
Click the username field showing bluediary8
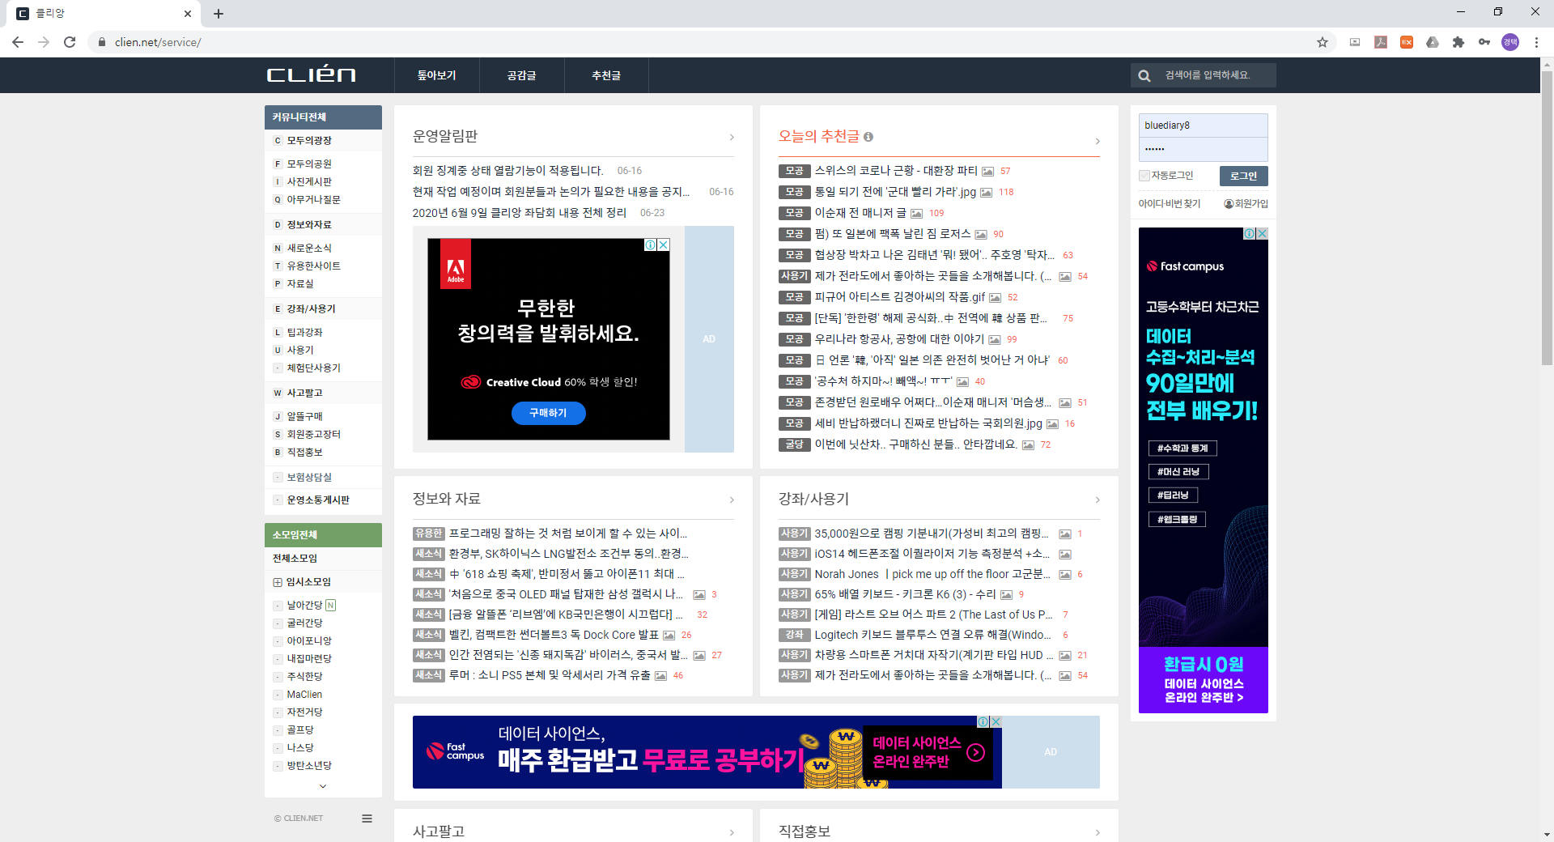click(1204, 125)
